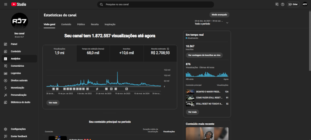Open the large RJ7 channel avatar in sidebar
Viewport: 311px width, 140px height.
(19, 21)
